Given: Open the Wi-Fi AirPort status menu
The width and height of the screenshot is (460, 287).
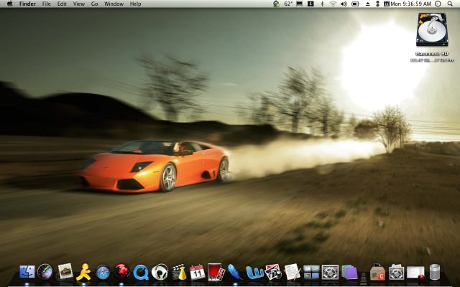Looking at the screenshot, I should pyautogui.click(x=333, y=4).
